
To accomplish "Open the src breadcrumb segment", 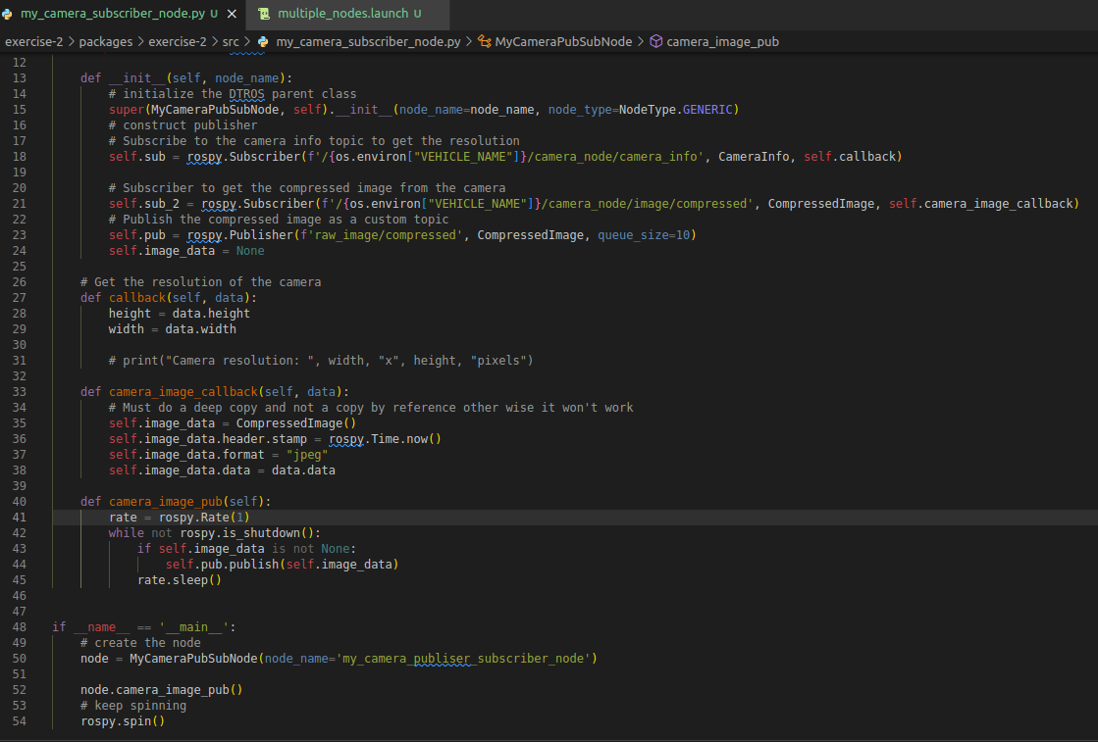I will [x=231, y=42].
